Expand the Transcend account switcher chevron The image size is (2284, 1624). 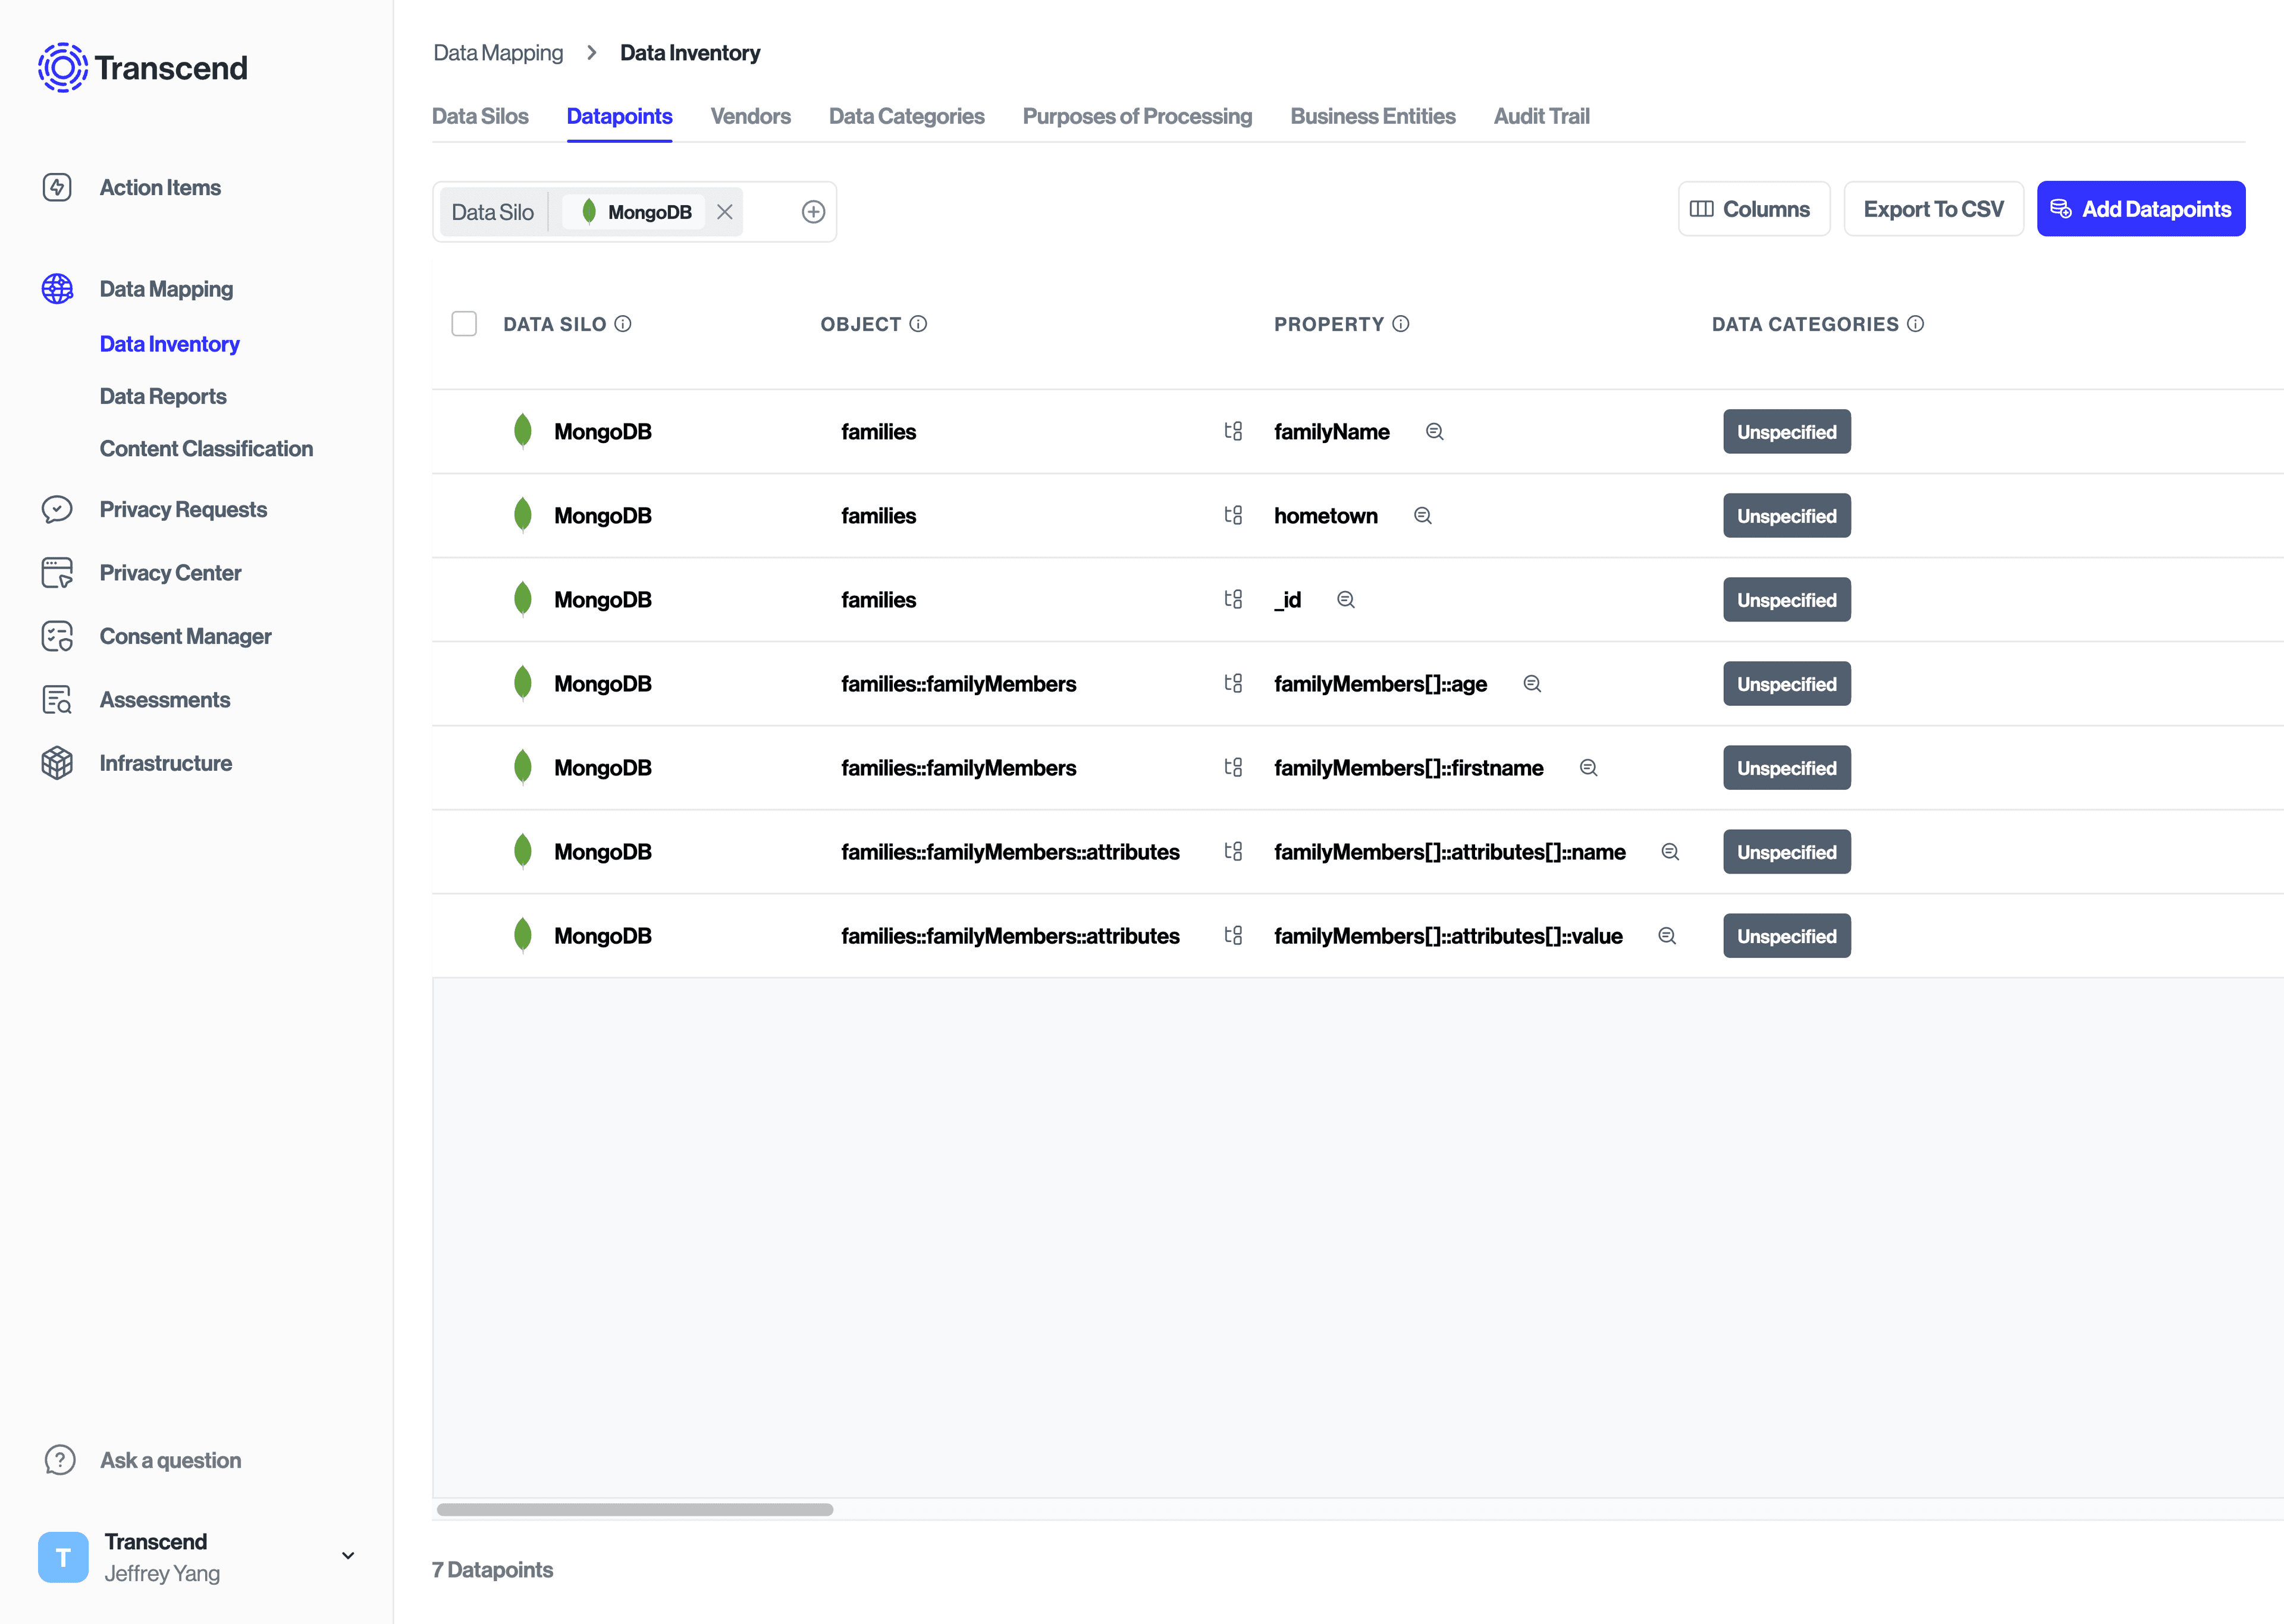click(x=348, y=1556)
